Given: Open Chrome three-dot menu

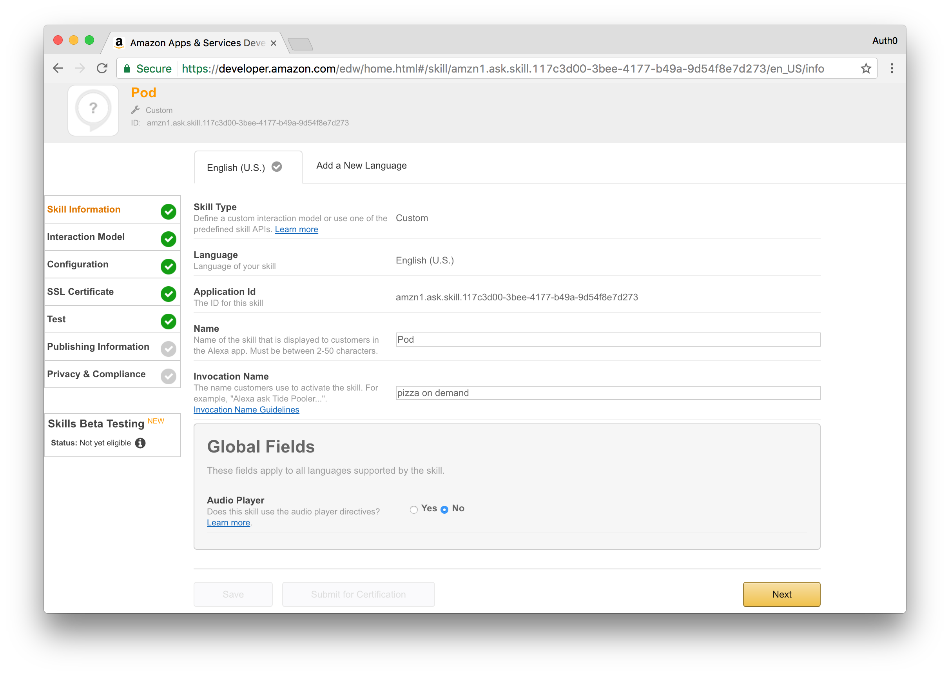Looking at the screenshot, I should click(x=891, y=68).
